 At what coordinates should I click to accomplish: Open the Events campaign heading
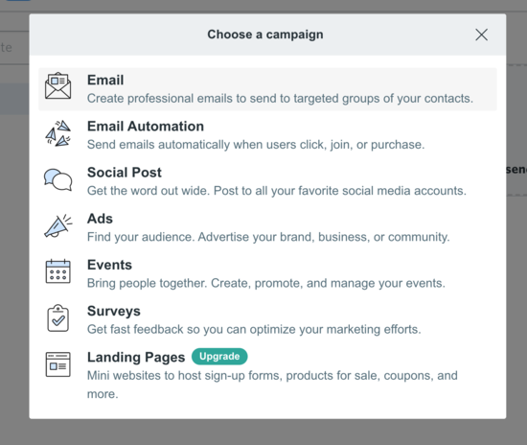point(109,265)
